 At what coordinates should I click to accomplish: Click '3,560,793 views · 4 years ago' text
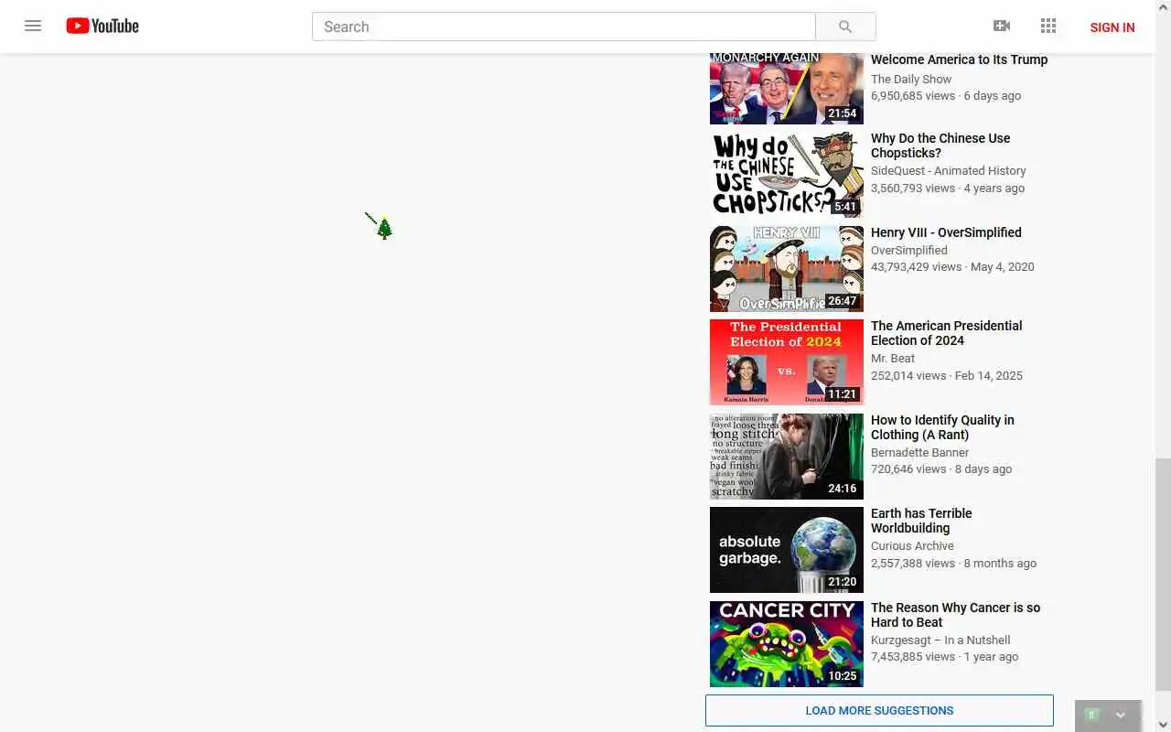tap(948, 188)
